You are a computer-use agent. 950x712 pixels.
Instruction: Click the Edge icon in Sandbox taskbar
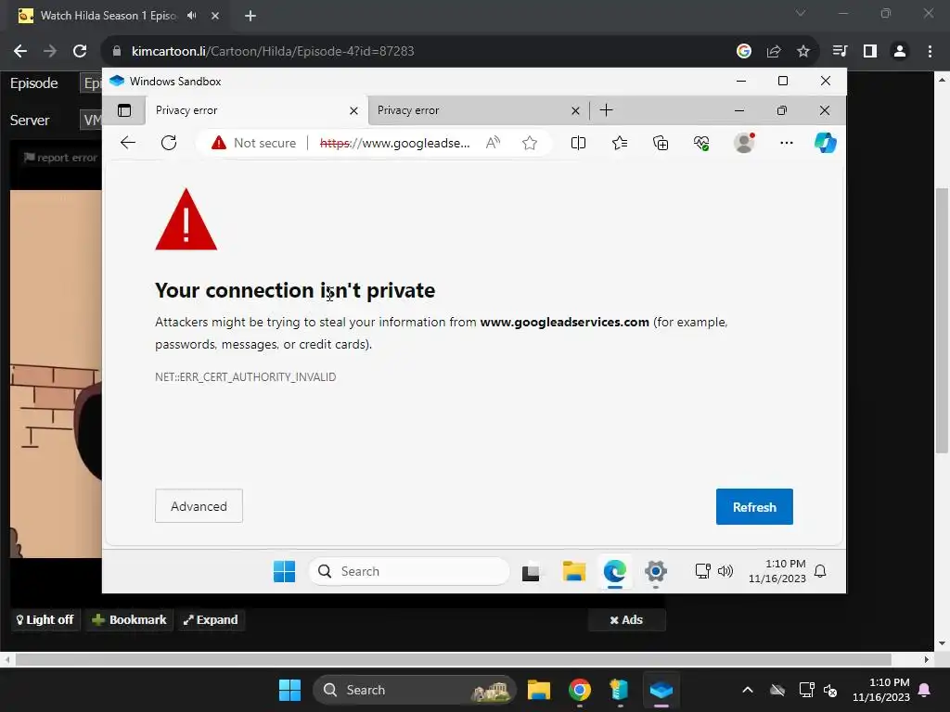click(x=615, y=571)
